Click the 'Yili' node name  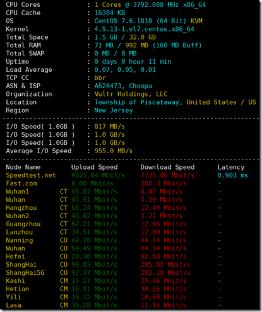14,298
